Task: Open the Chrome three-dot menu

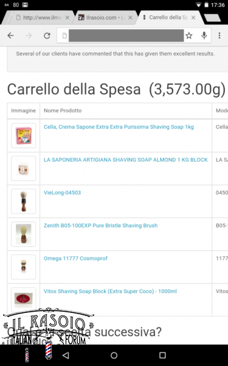Action: pyautogui.click(x=219, y=35)
